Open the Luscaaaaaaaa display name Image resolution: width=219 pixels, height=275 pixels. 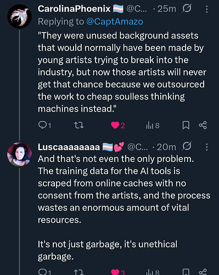tap(69, 147)
